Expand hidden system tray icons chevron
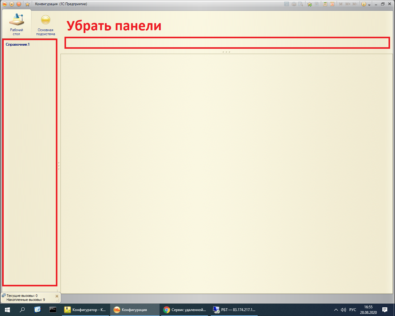This screenshot has height=316, width=395. (336, 310)
